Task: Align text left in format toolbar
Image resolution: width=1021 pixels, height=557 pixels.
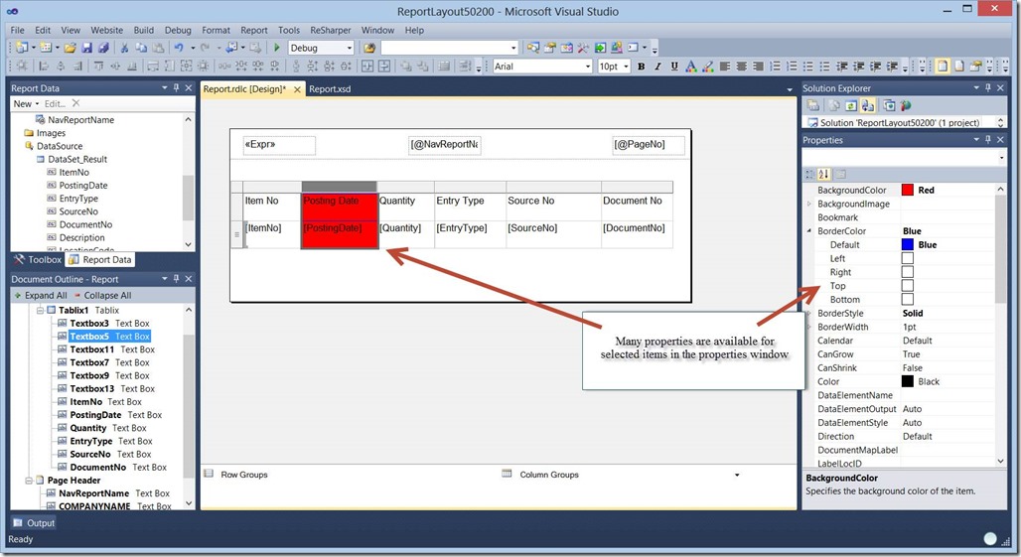Action: pyautogui.click(x=725, y=67)
